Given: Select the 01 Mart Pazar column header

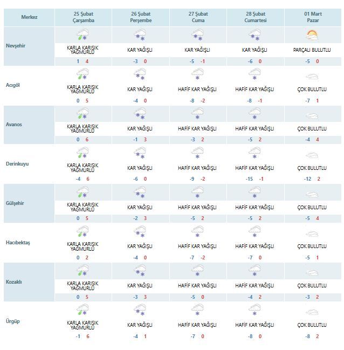Looking at the screenshot, I should 312,16.
